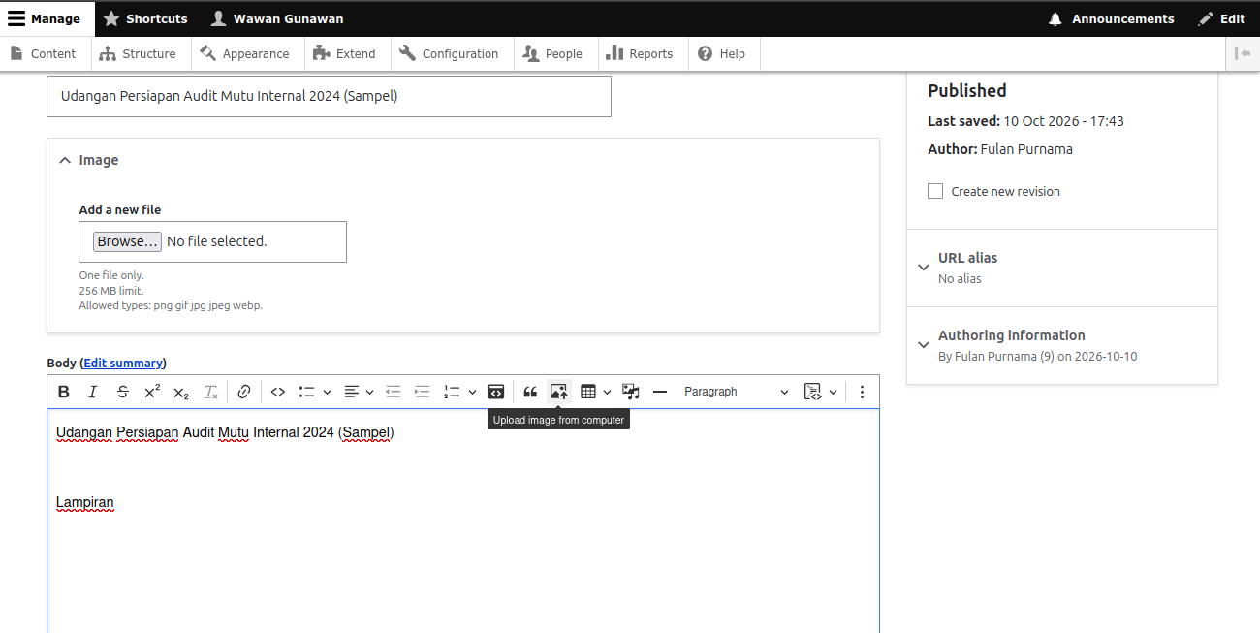Open the media library insert tool

pos(631,392)
